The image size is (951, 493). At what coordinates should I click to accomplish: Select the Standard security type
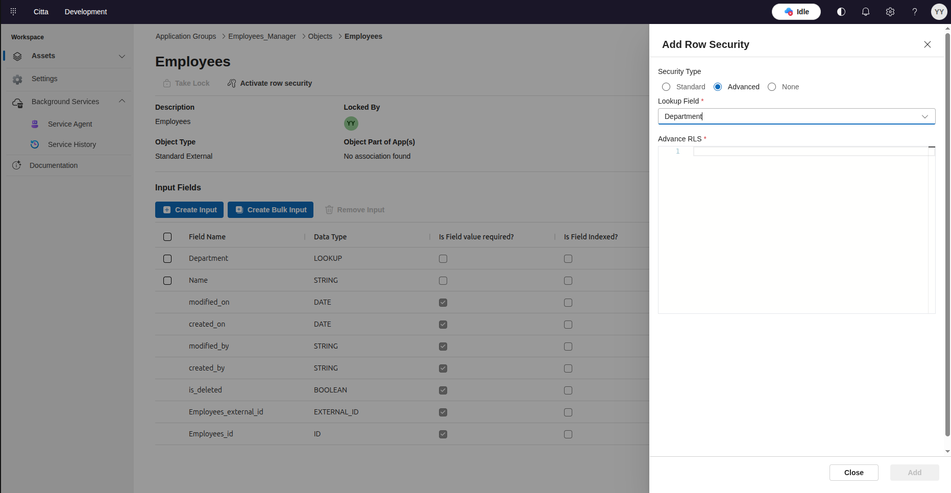[666, 87]
